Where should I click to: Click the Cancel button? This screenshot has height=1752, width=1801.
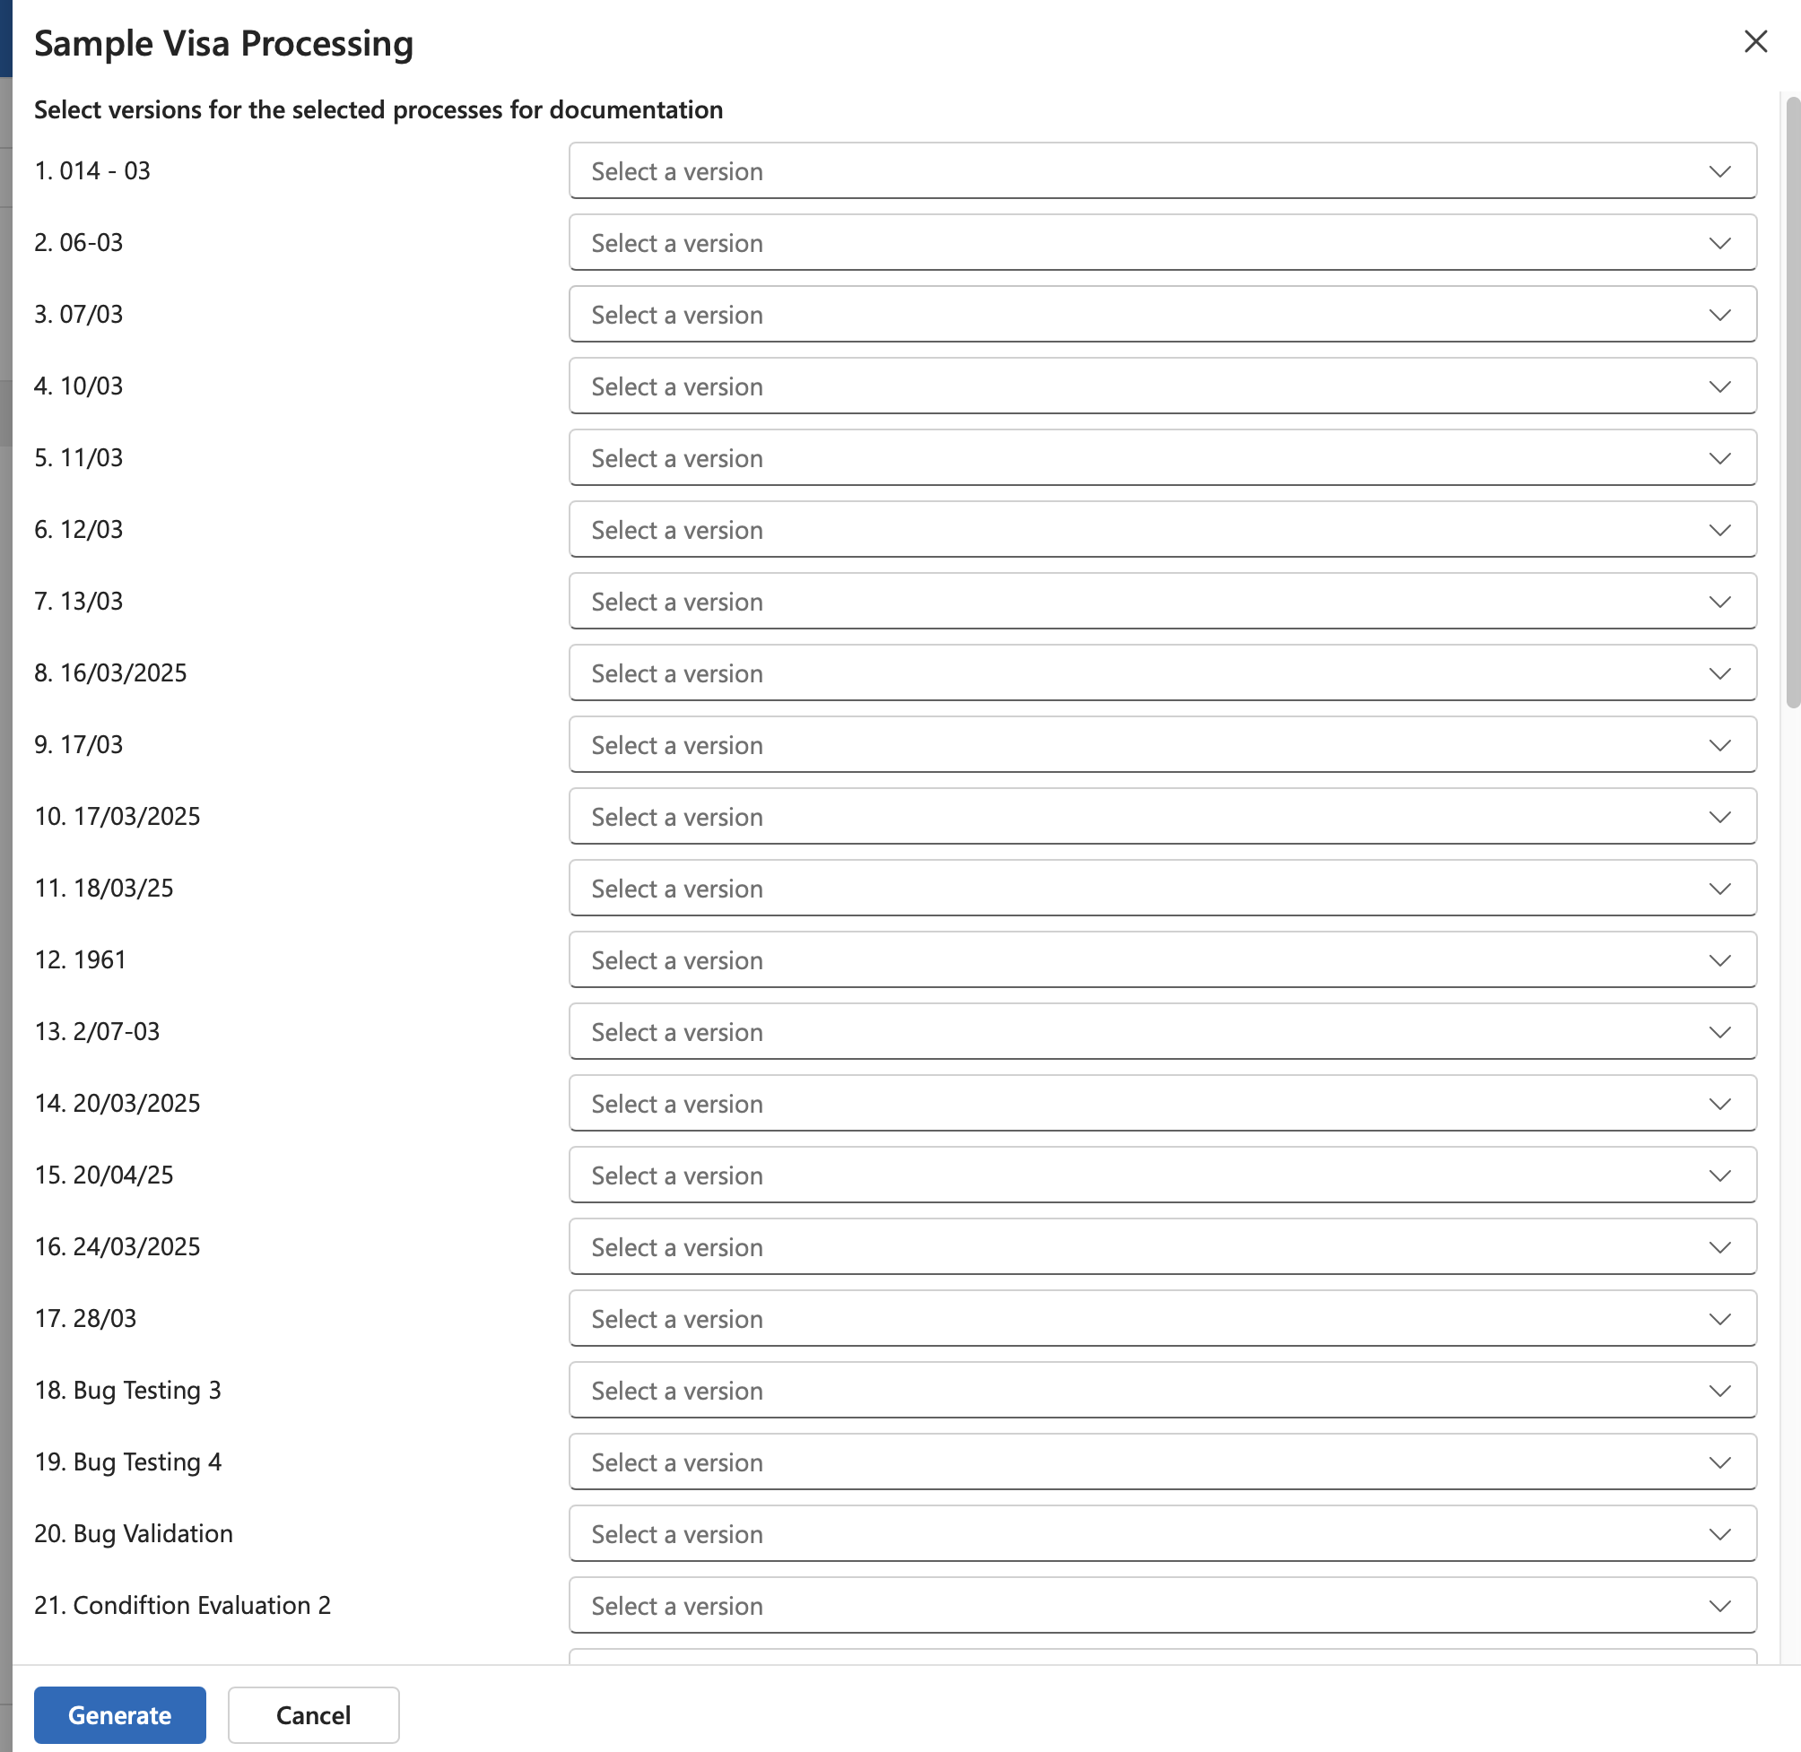[x=313, y=1714]
